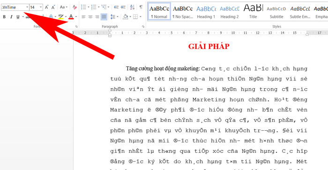Expand underline style dropdown arrow
This screenshot has width=328, height=170.
23,17
